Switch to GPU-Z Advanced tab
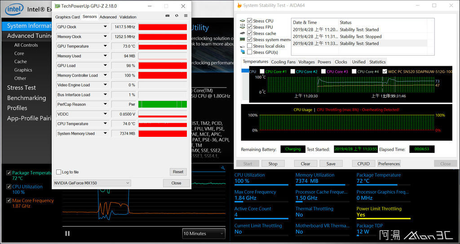Viewport: 460px width, 244px height. tap(108, 17)
